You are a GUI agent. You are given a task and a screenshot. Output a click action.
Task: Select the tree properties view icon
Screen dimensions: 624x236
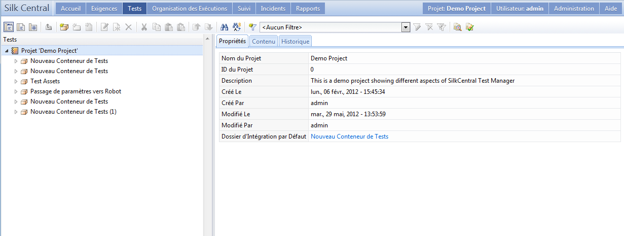click(x=9, y=27)
